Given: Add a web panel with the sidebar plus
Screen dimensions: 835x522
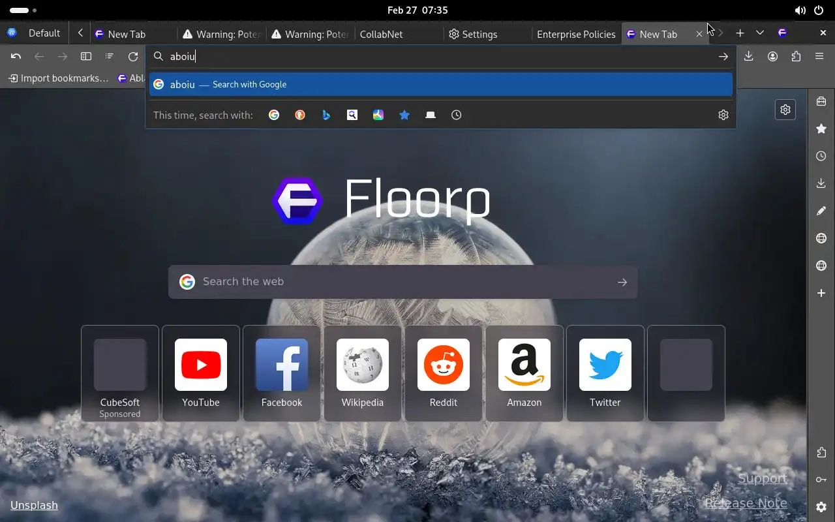Looking at the screenshot, I should pos(821,293).
